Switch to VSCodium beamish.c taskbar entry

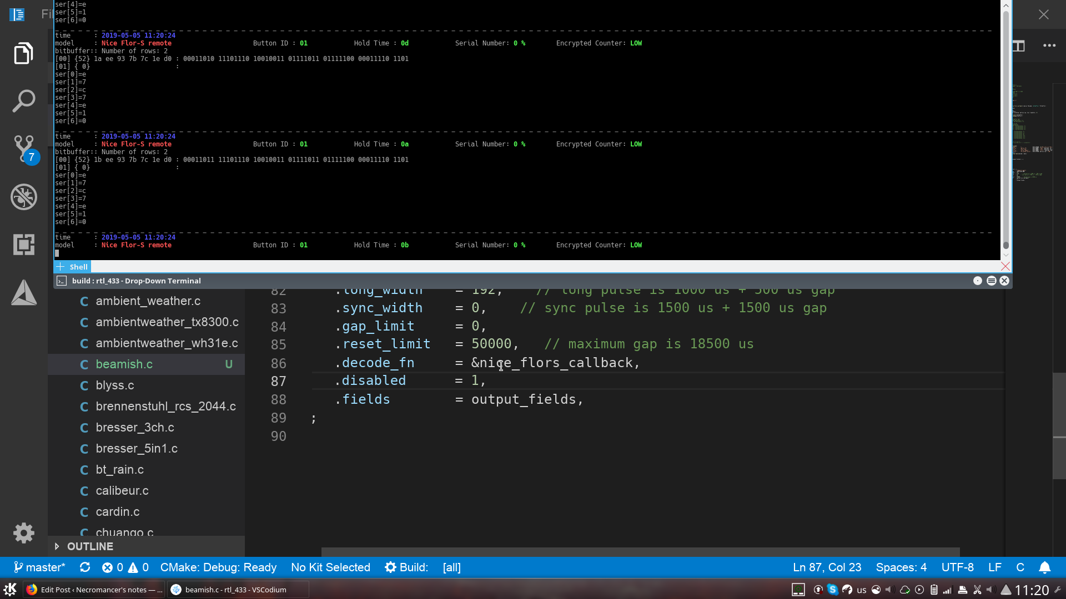pyautogui.click(x=238, y=590)
